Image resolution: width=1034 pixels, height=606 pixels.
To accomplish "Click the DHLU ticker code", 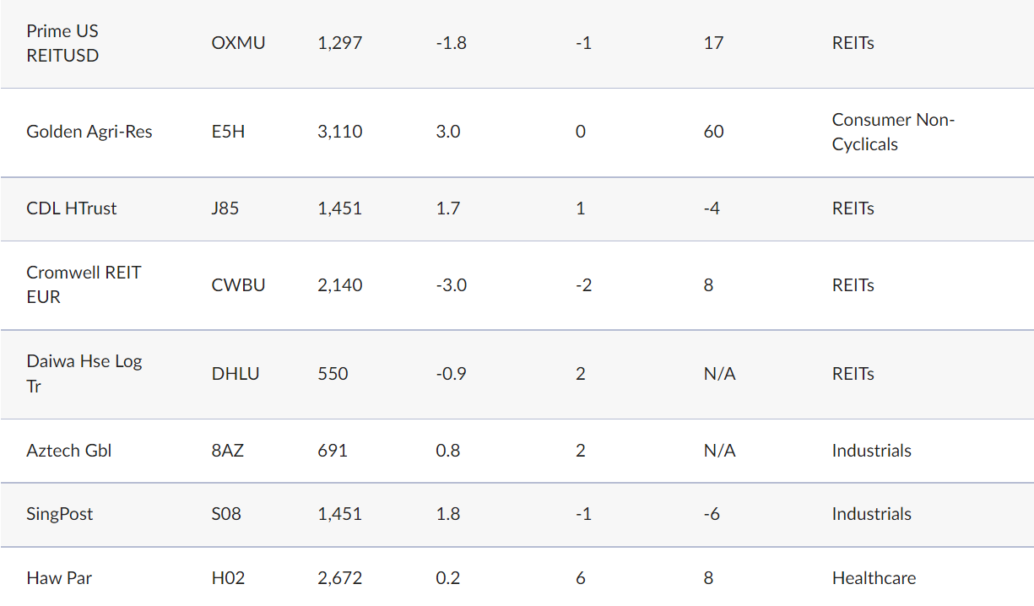I will click(235, 374).
